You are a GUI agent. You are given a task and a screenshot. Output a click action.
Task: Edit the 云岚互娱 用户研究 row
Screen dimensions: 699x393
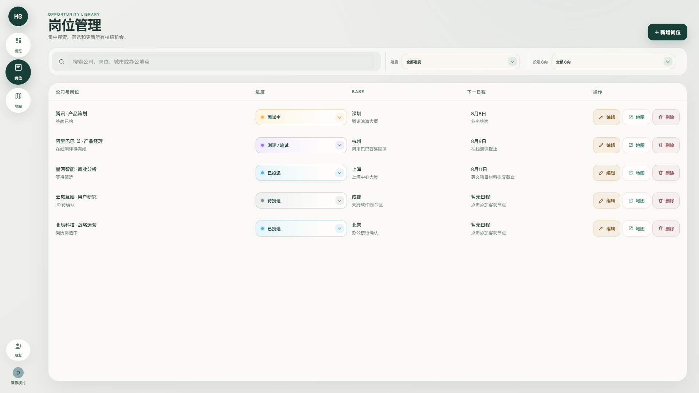[607, 201]
